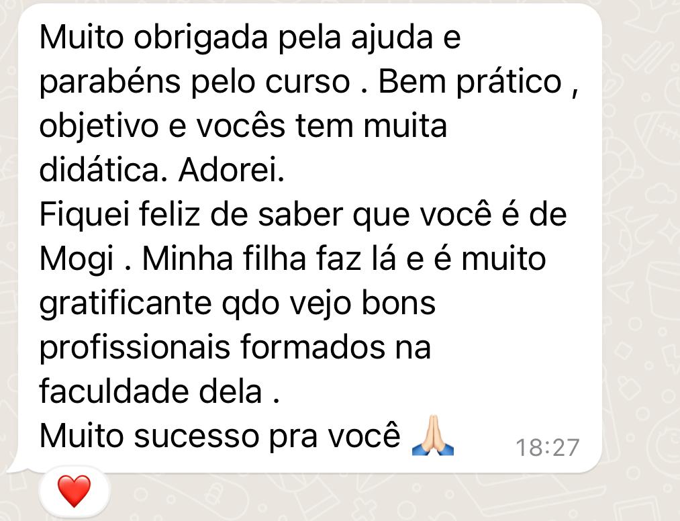The height and width of the screenshot is (521, 680).
Task: Tap the word "curso" in the message
Action: (x=307, y=83)
